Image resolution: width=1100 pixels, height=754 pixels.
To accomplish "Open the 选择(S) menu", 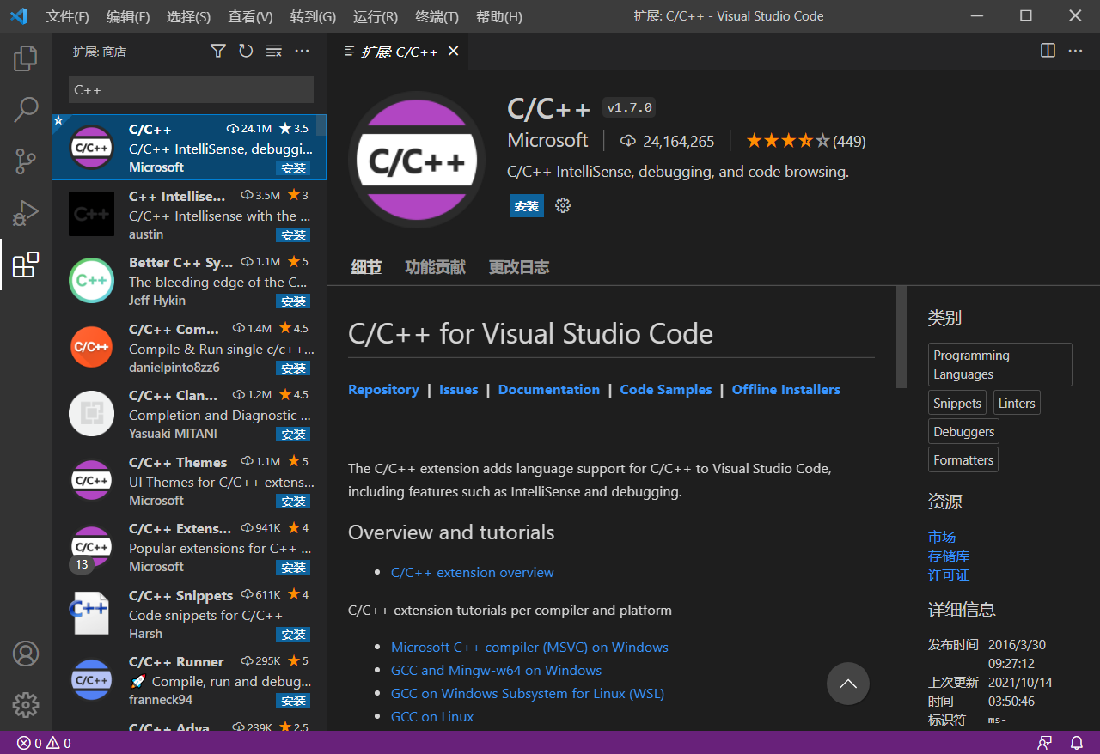I will tap(188, 16).
